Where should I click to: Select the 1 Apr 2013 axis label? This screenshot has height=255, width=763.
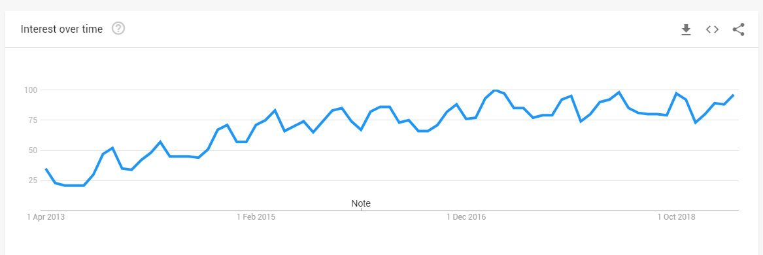coord(46,217)
